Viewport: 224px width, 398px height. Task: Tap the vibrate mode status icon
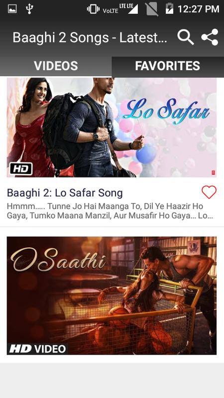click(x=93, y=9)
